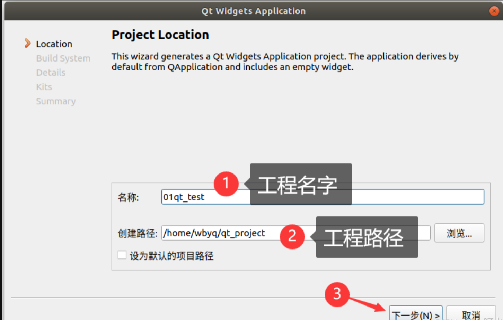The image size is (503, 320).
Task: Click the Qt Widgets Application title bar
Action: pyautogui.click(x=253, y=11)
